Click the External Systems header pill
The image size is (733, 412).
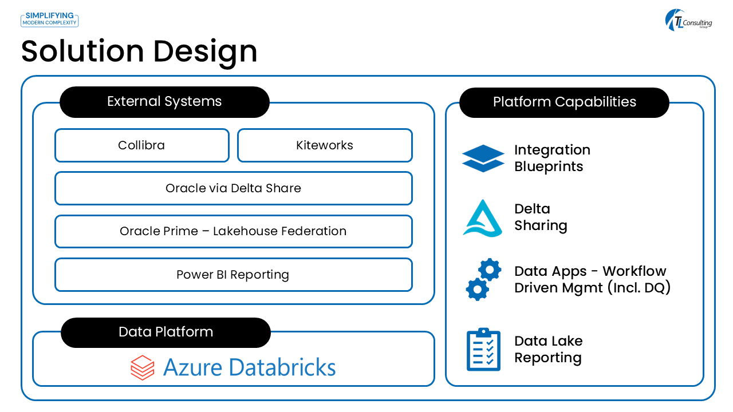(x=164, y=102)
